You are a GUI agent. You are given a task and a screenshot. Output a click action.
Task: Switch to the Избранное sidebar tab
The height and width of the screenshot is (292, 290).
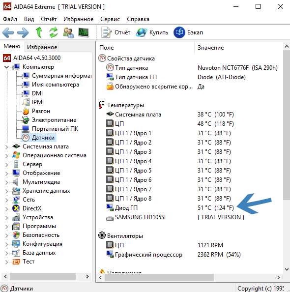(x=42, y=47)
